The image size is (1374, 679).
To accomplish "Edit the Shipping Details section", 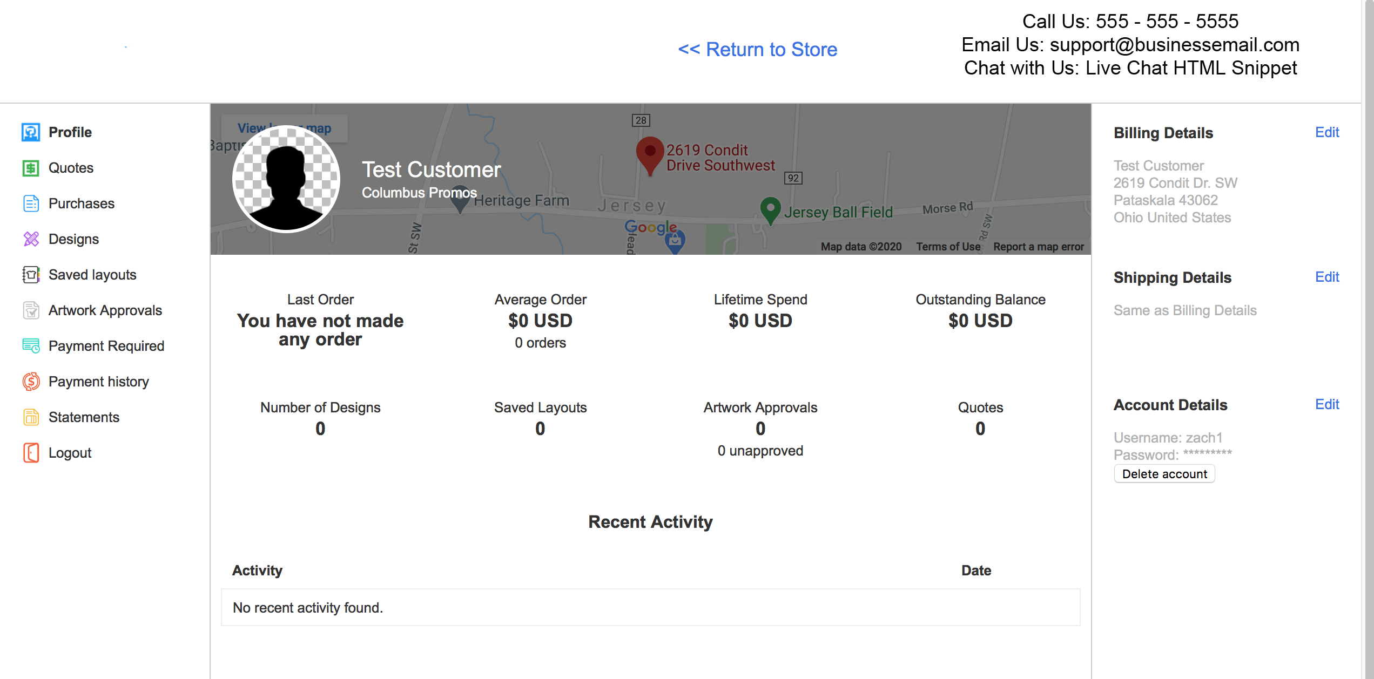I will pos(1326,277).
